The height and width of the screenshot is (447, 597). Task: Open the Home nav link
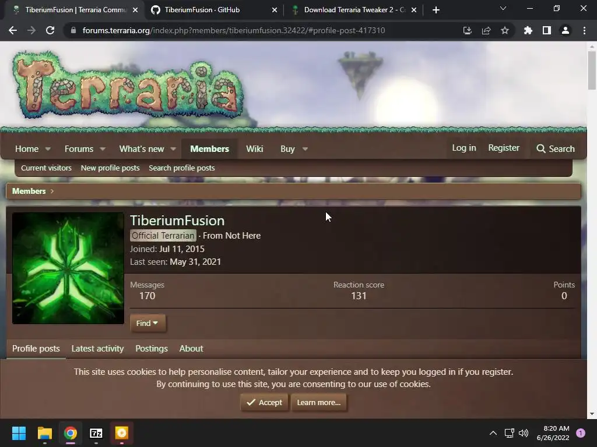[27, 149]
